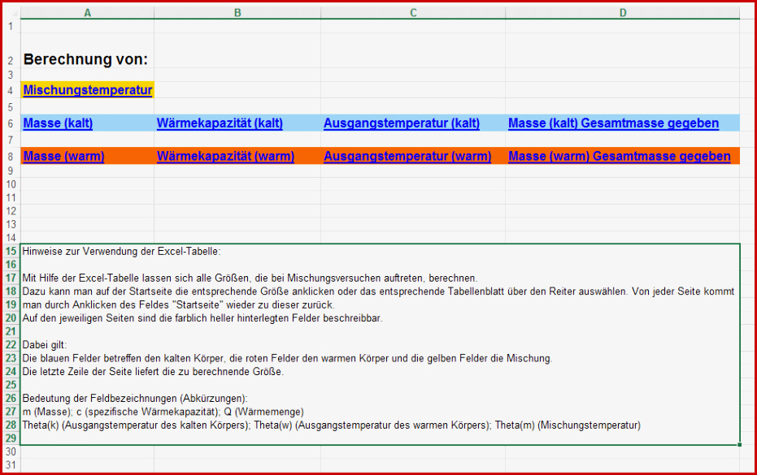The height and width of the screenshot is (475, 757).
Task: Follow the Wärmekapazität (warm) link
Action: point(225,156)
